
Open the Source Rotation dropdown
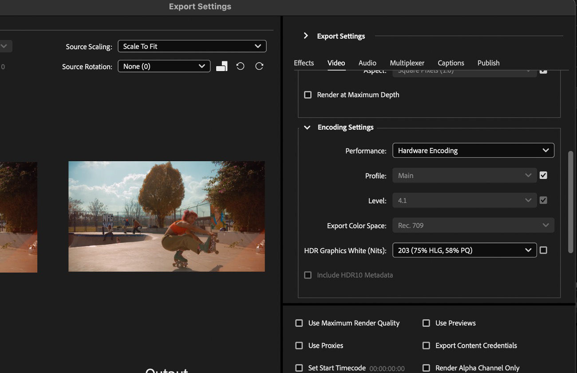[164, 66]
